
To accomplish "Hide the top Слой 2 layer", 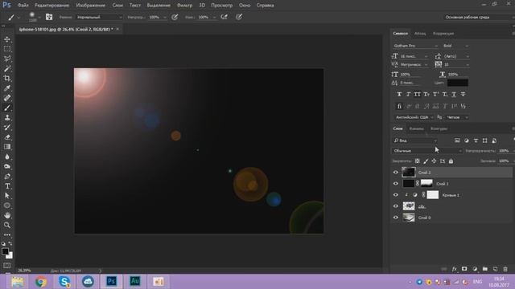I will pyautogui.click(x=395, y=172).
